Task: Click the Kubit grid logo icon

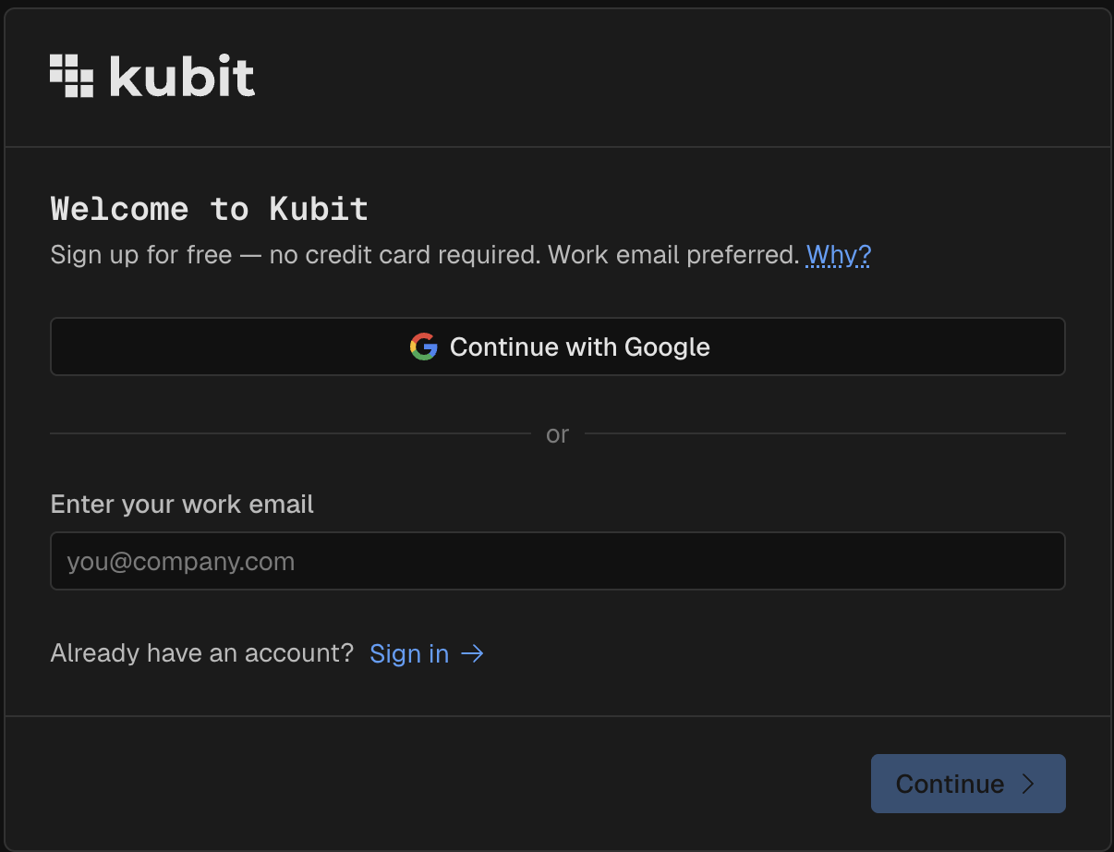Action: click(72, 76)
